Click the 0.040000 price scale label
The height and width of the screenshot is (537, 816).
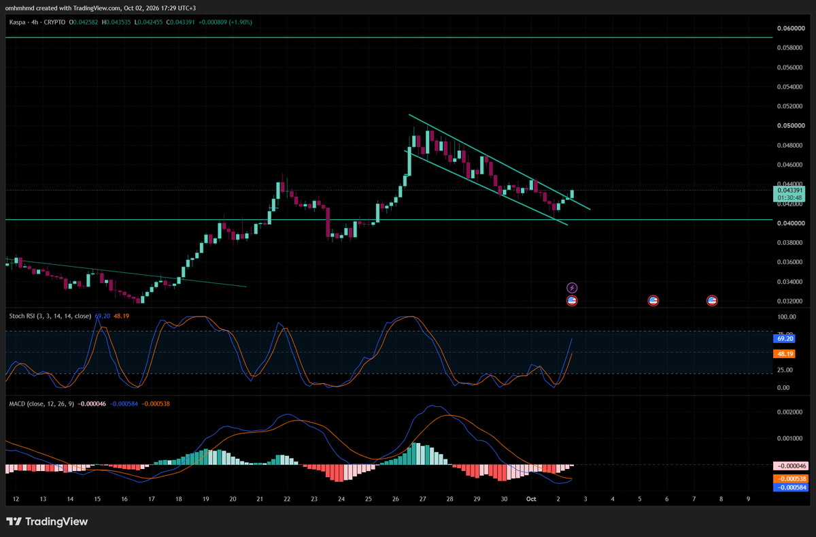(x=789, y=223)
